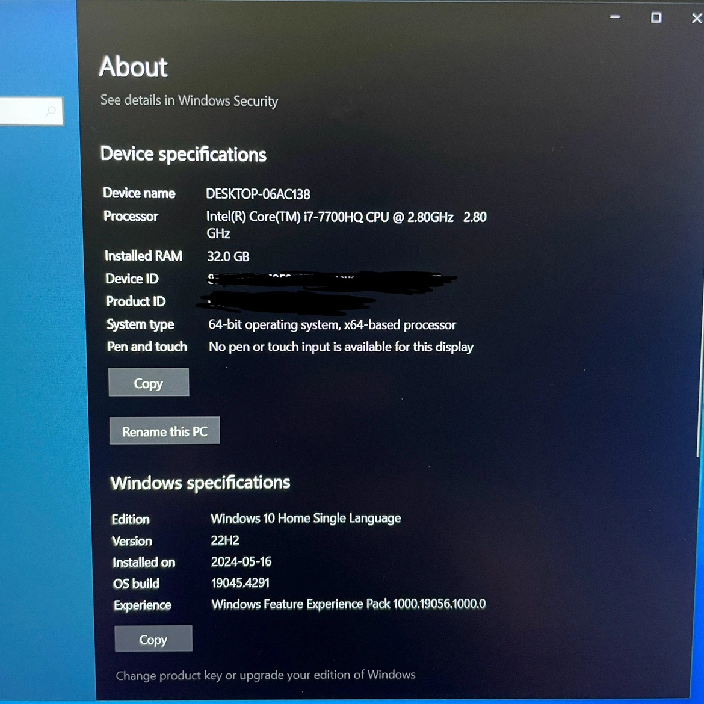Select device name DESKTOP-06AC138 text

[258, 194]
